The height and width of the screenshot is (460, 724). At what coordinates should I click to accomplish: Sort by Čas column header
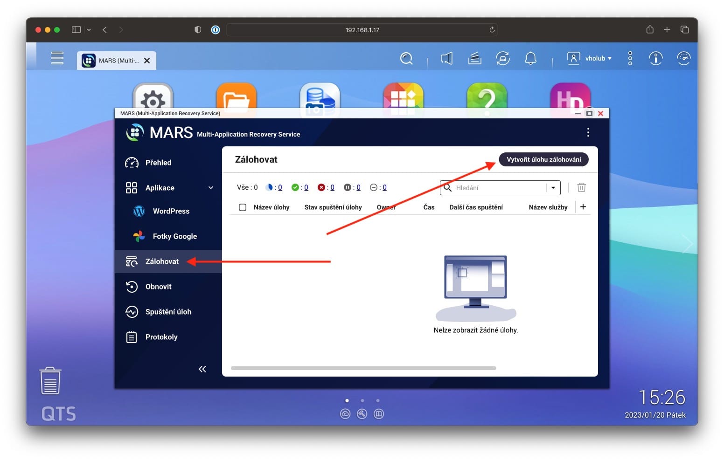[x=429, y=207]
